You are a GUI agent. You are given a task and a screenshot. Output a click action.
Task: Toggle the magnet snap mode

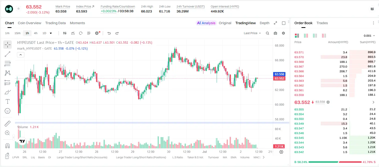point(8,146)
